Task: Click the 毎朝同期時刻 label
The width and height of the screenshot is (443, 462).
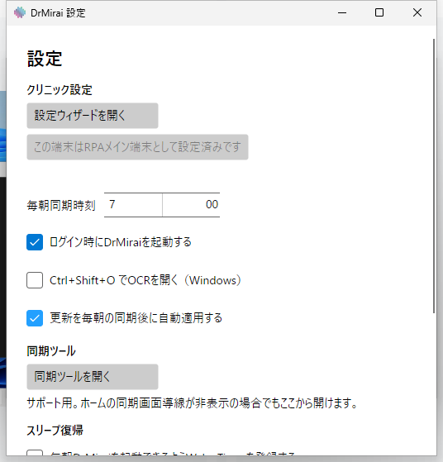Action: [x=61, y=205]
